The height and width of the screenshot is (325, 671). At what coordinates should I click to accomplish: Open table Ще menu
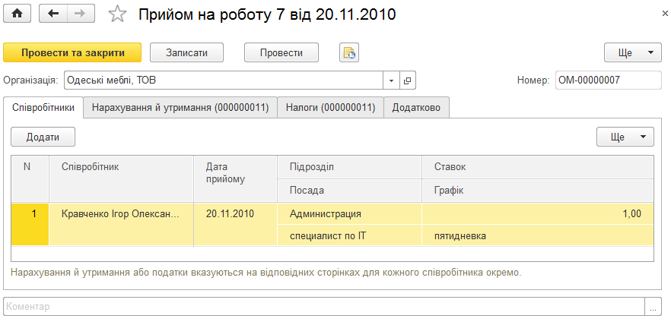click(625, 137)
